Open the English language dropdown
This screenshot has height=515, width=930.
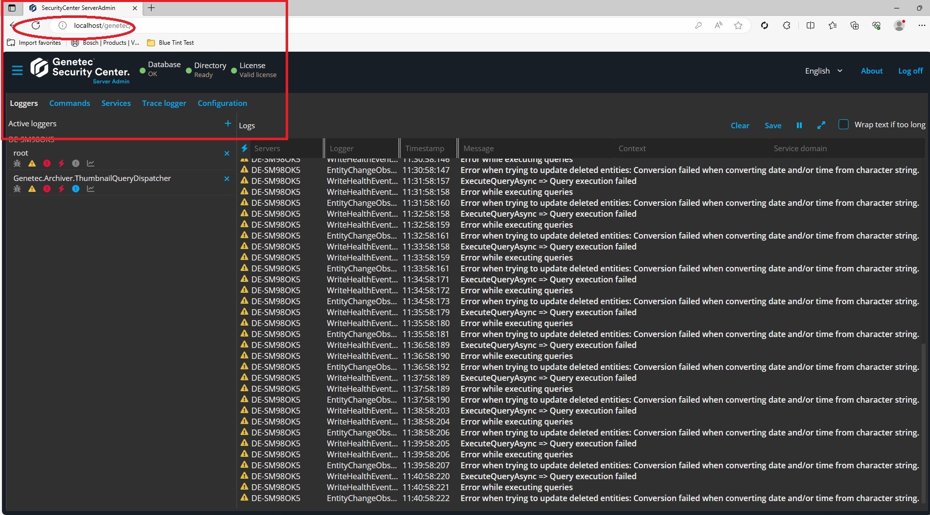click(x=823, y=71)
